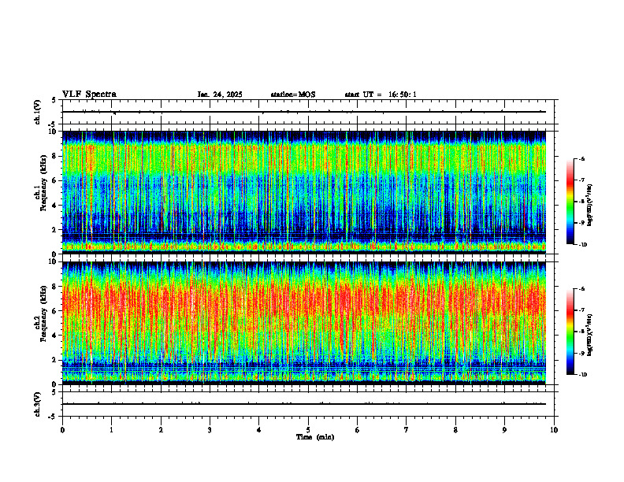
Task: Click the "5" tick on ch.1(V) axis
Action: 54,100
